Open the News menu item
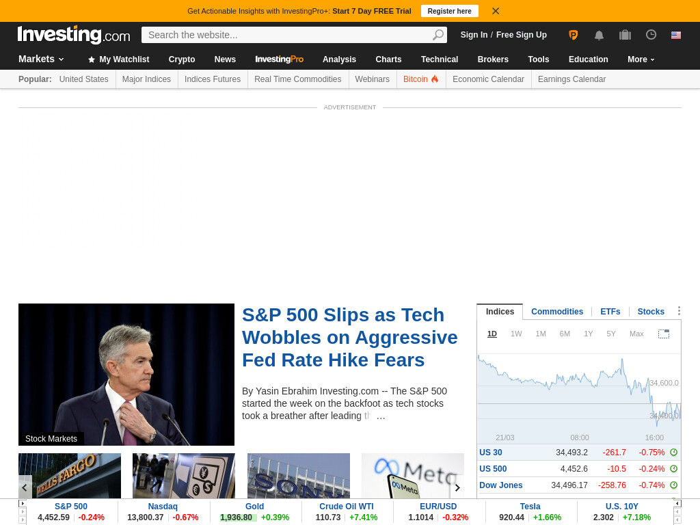The image size is (700, 525). (225, 59)
